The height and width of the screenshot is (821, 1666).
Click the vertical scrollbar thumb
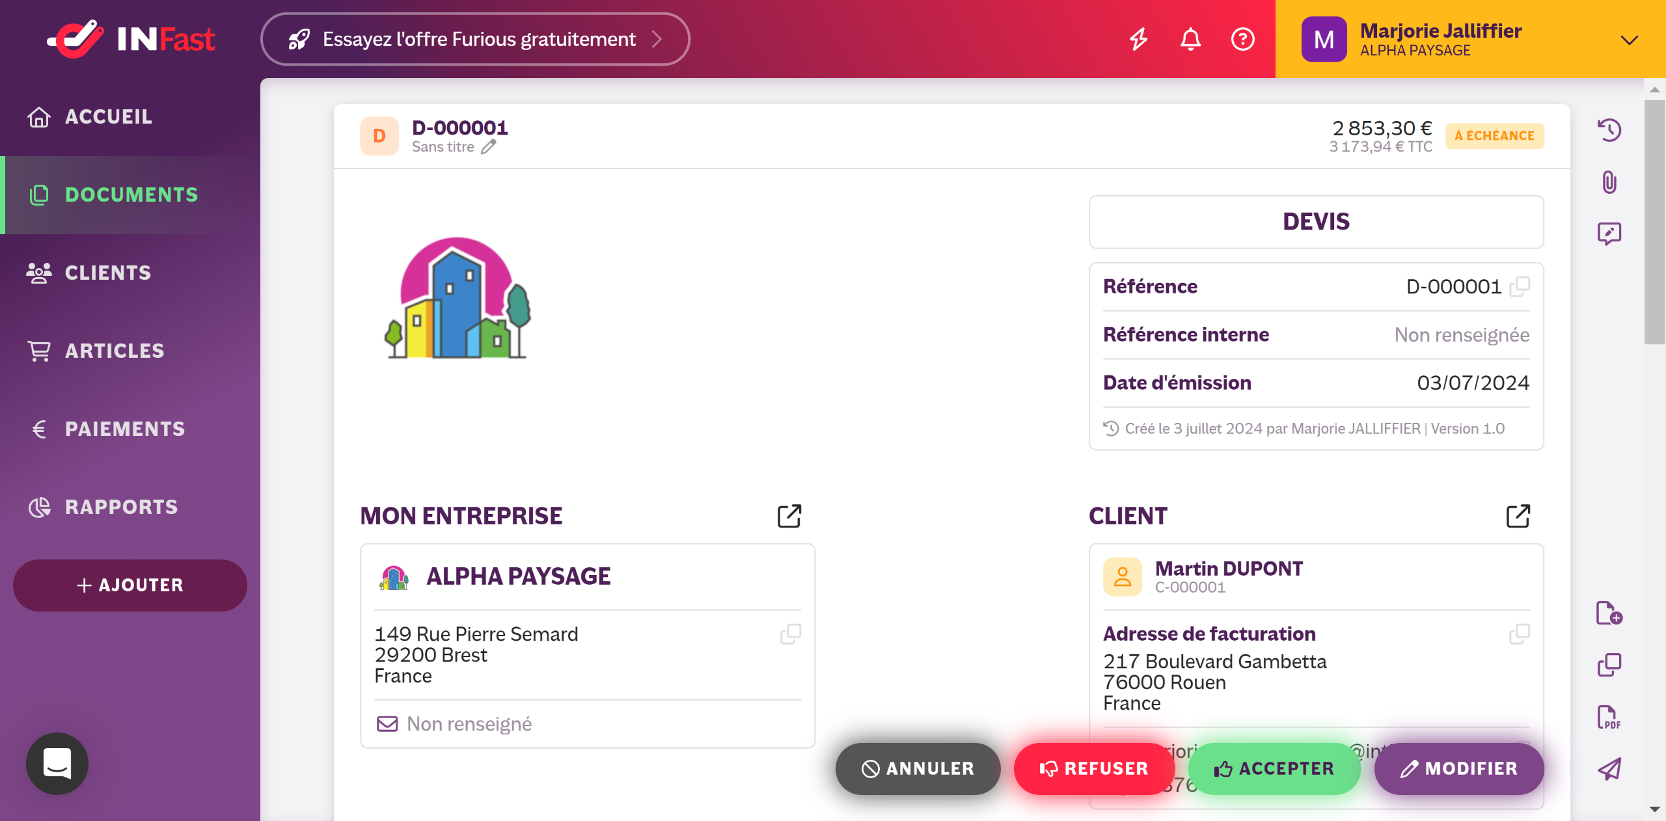tap(1654, 221)
